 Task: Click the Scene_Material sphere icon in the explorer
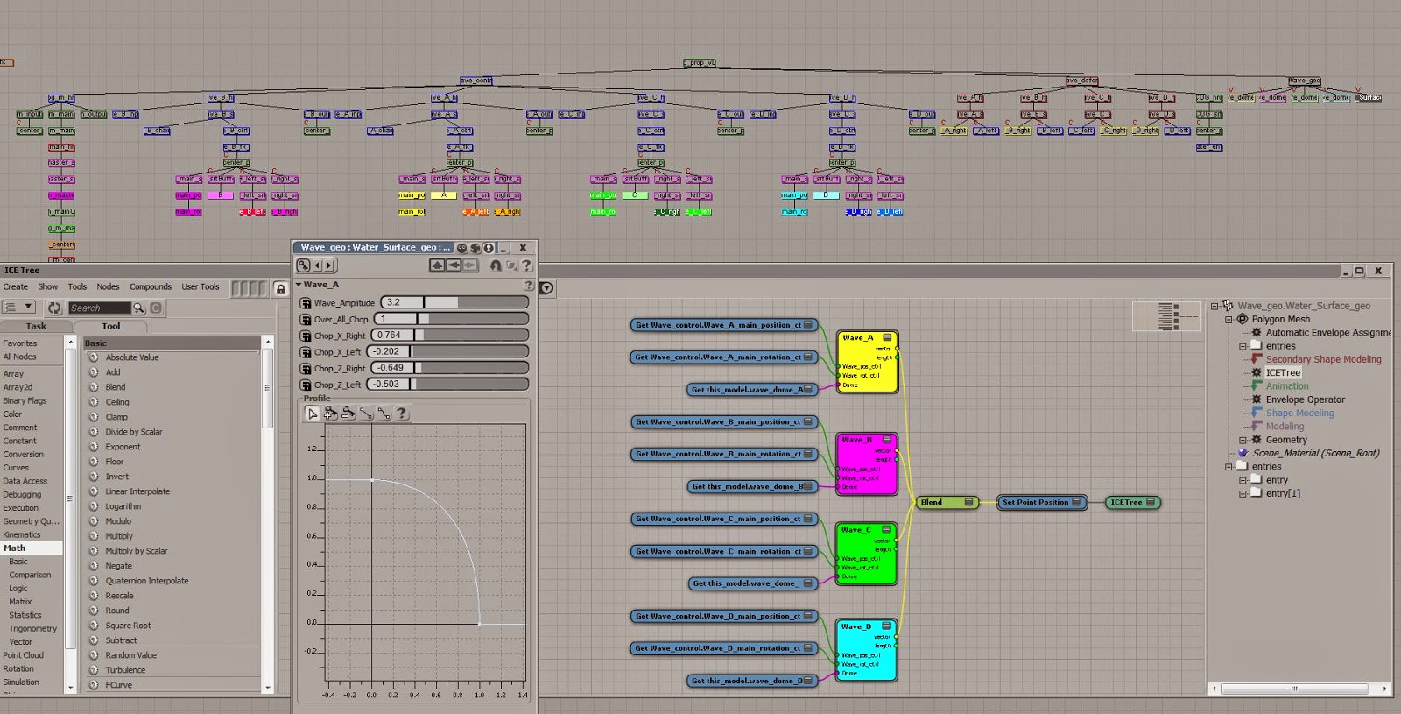click(x=1243, y=453)
